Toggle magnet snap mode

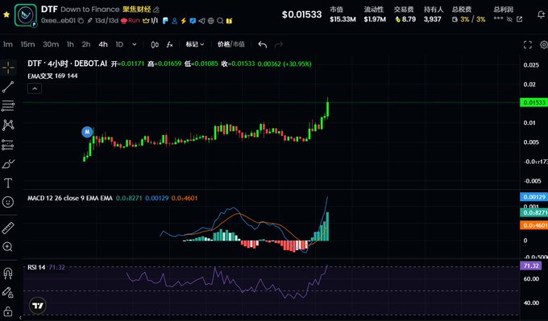8,274
